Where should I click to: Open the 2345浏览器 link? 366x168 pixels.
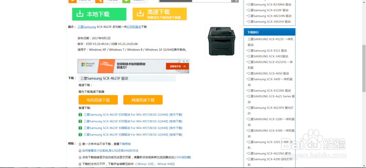182,157
